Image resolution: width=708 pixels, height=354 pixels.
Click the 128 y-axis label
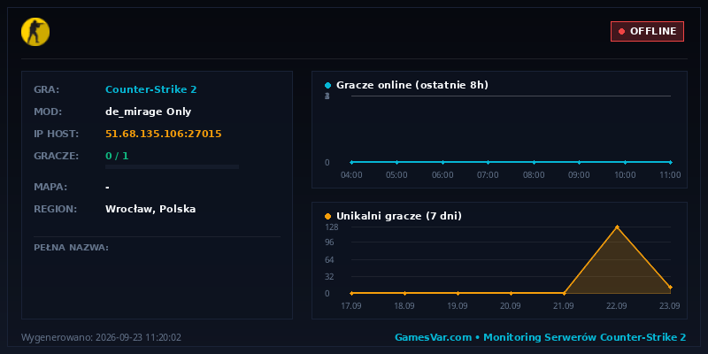click(x=331, y=227)
